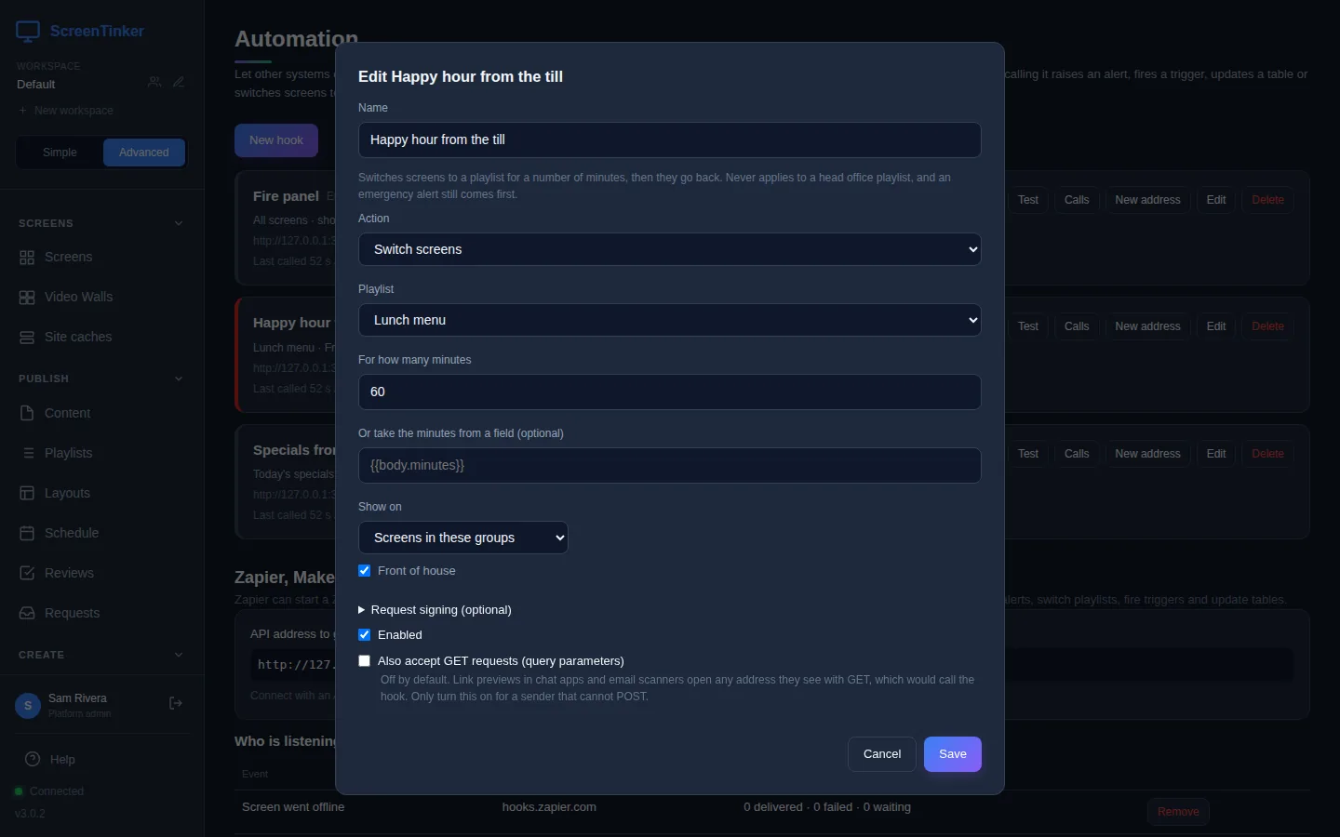1340x837 pixels.
Task: Expand Request signing (optional) section
Action: [435, 610]
